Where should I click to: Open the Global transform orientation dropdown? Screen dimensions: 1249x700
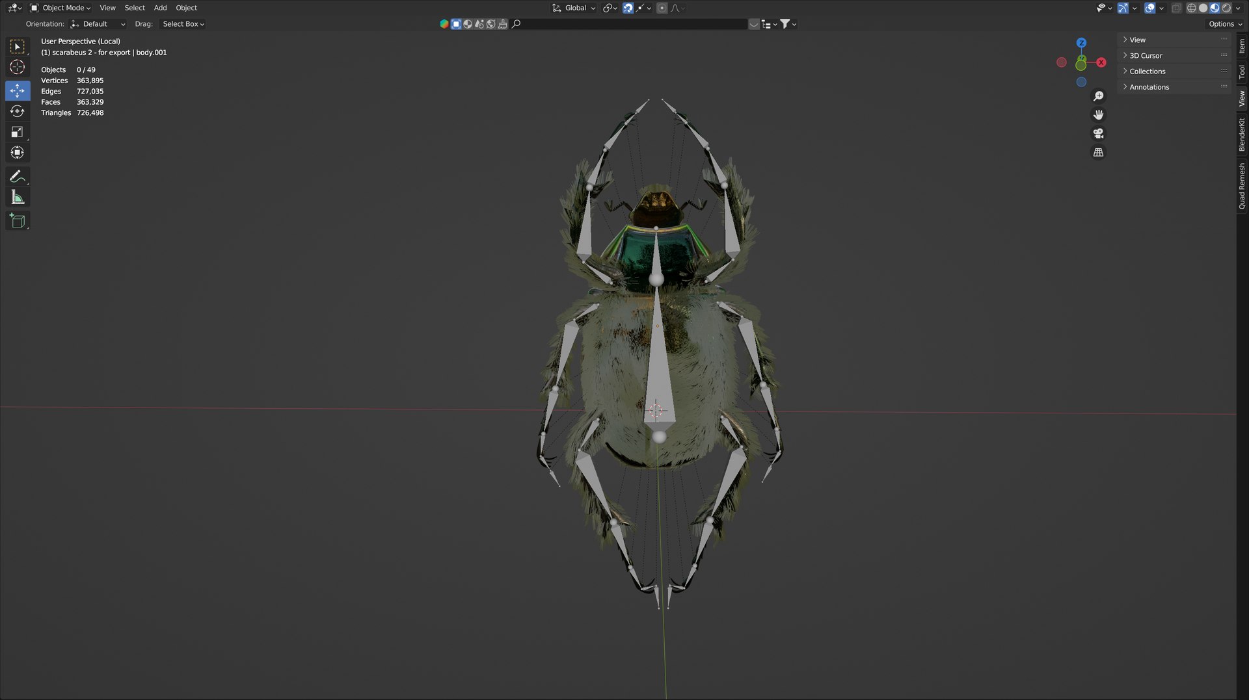(574, 8)
